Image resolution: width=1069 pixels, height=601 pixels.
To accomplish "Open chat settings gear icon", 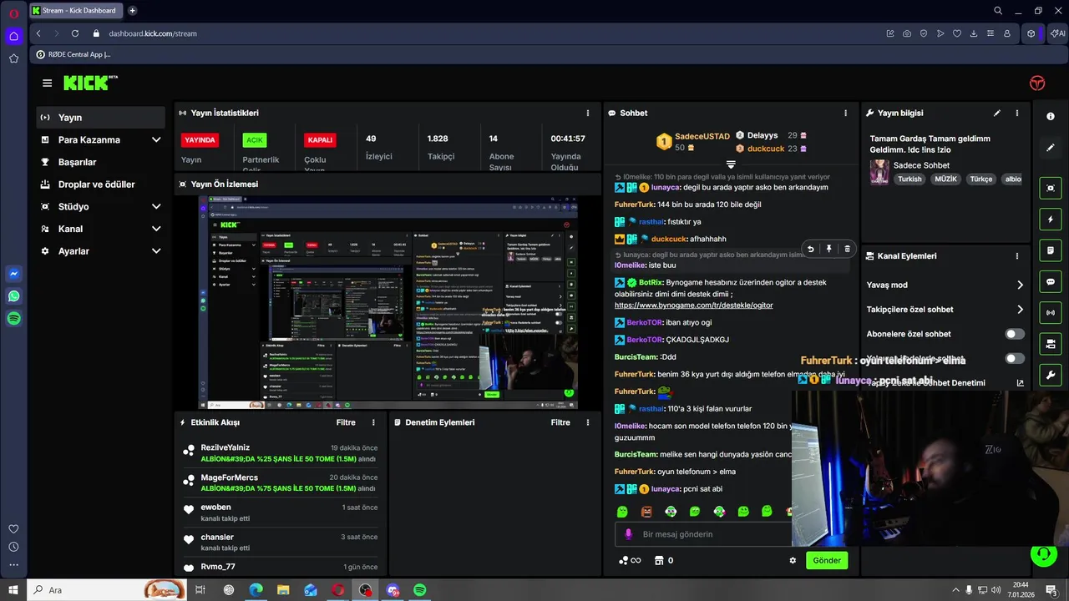I will [793, 560].
